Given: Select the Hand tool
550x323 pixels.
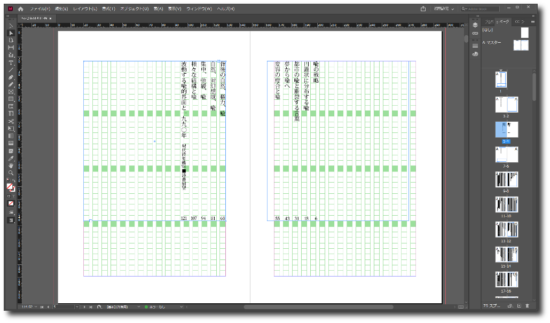Looking at the screenshot, I should (x=11, y=166).
